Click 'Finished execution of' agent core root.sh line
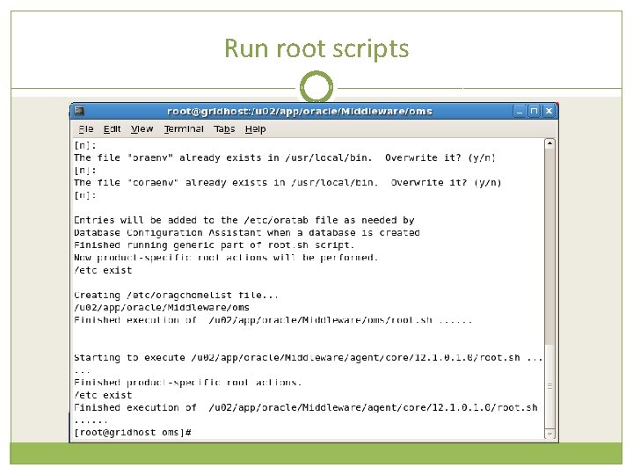The width and height of the screenshot is (633, 475). click(306, 407)
